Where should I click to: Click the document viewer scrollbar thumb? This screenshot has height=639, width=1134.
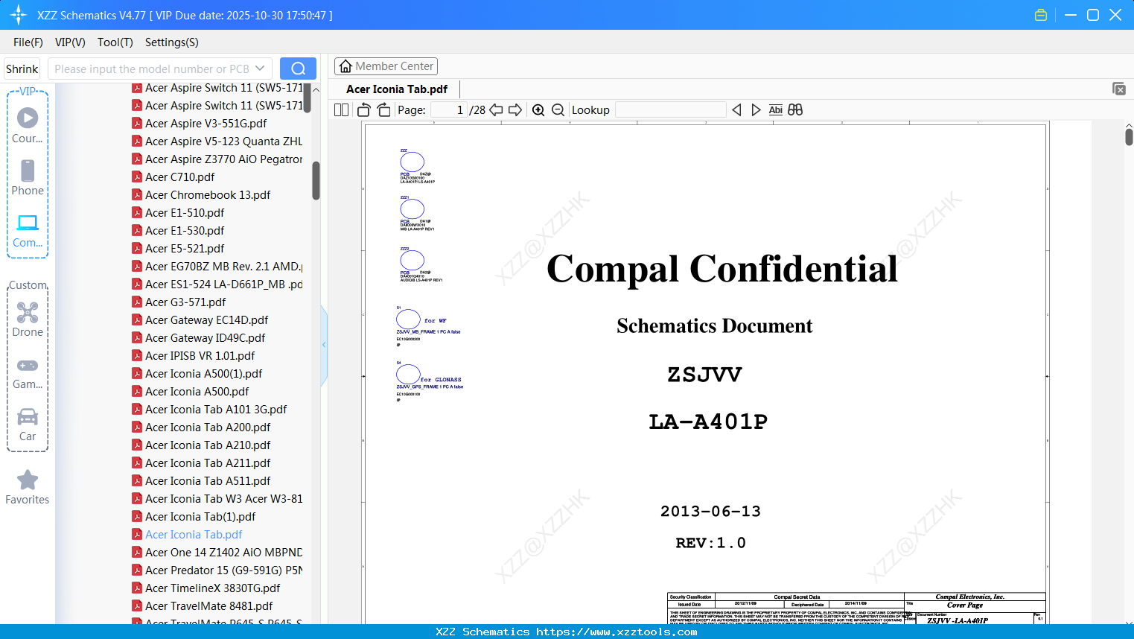tap(1129, 137)
